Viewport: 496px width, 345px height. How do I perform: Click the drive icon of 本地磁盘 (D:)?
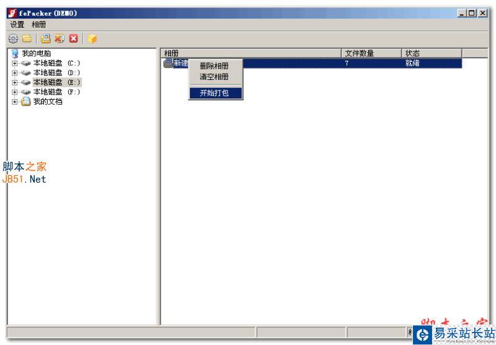pos(25,73)
